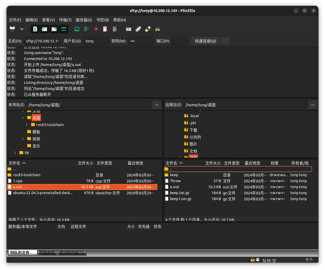Expand the rock5-toolchain tree folder
Screen dimensions: 325x270
tap(27, 125)
